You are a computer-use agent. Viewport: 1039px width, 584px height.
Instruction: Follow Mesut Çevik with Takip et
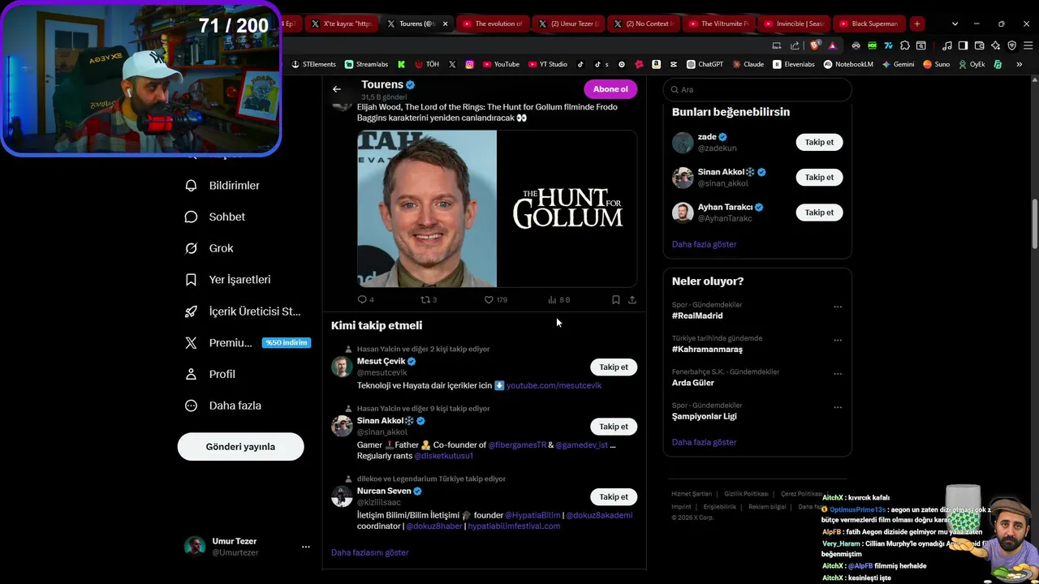pos(614,367)
